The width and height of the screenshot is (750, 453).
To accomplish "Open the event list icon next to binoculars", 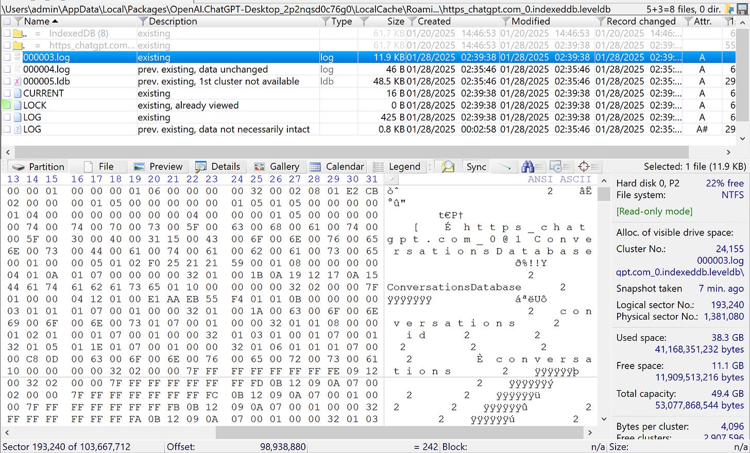I will point(557,166).
